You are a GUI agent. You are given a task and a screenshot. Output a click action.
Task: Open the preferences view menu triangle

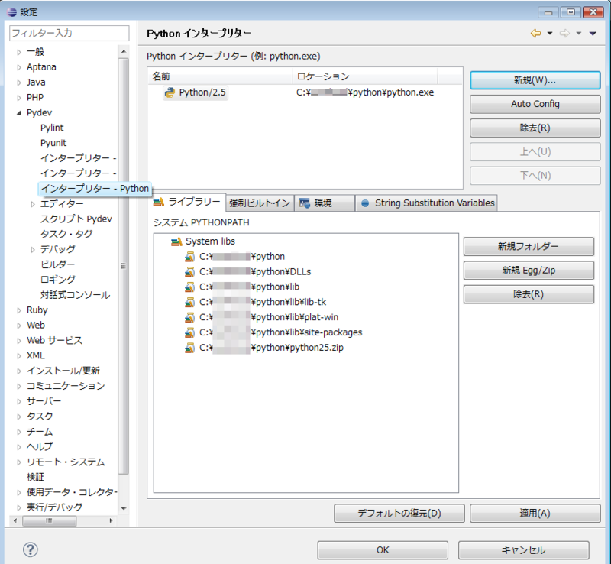pyautogui.click(x=593, y=34)
